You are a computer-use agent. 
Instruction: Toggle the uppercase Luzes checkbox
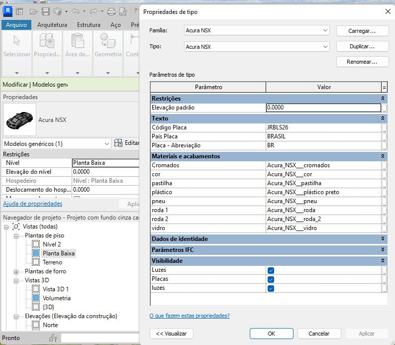tap(271, 270)
